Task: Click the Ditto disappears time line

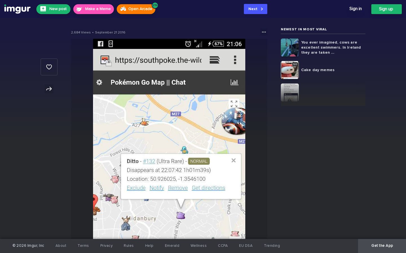Action: pyautogui.click(x=169, y=170)
